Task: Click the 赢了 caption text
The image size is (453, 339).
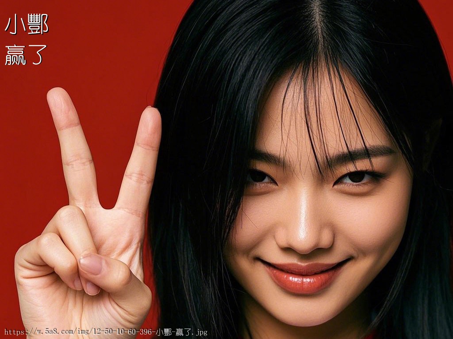Action: coord(26,55)
